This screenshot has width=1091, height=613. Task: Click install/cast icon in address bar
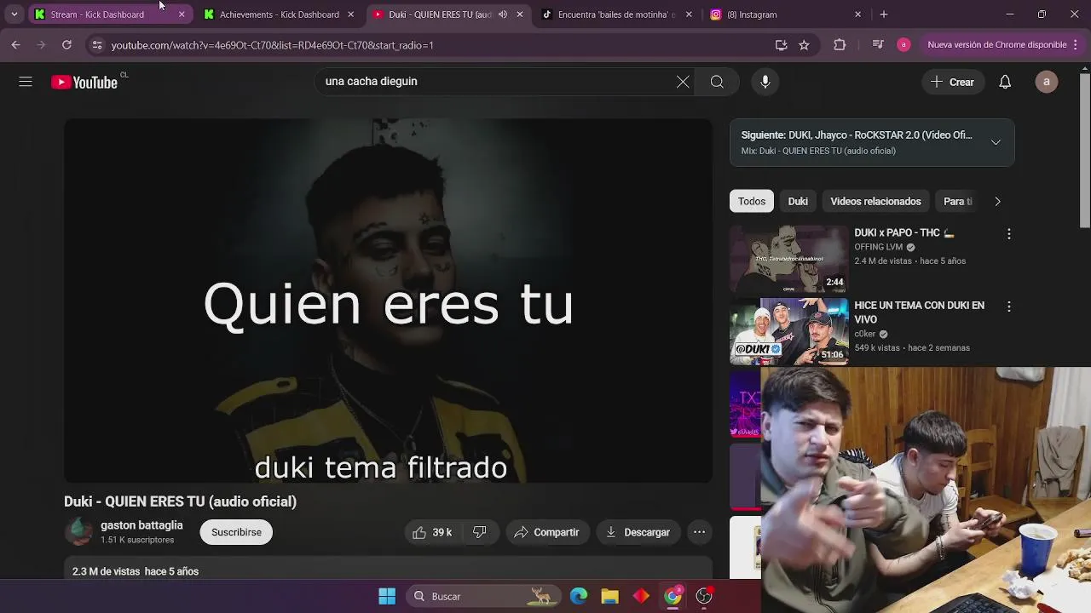pos(781,45)
